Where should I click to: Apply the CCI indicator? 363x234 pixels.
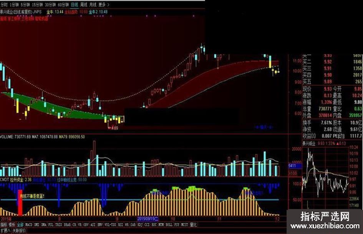tap(147, 225)
